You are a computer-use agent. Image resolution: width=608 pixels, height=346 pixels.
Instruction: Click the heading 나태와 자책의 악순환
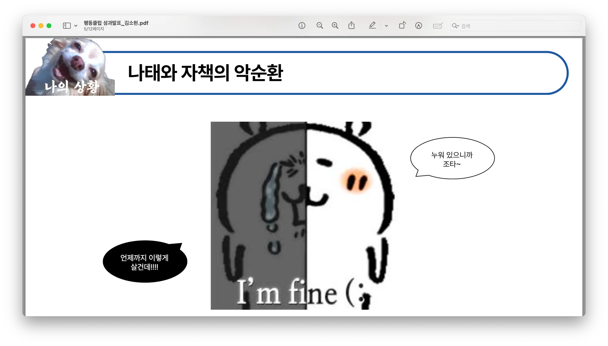pos(205,73)
